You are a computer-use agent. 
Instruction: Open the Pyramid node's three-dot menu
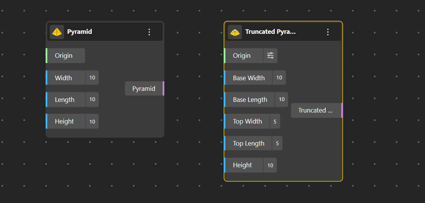(149, 32)
